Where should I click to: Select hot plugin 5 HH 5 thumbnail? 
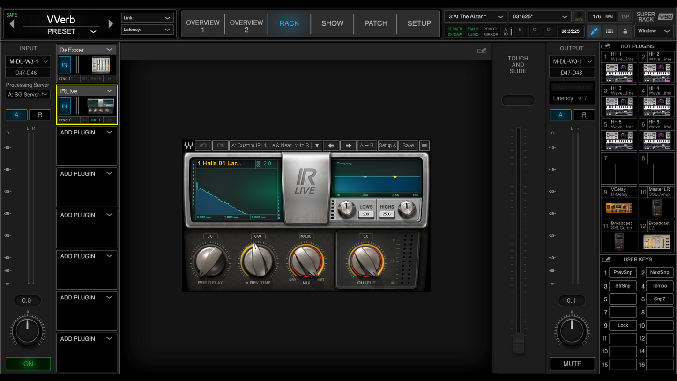[x=619, y=140]
